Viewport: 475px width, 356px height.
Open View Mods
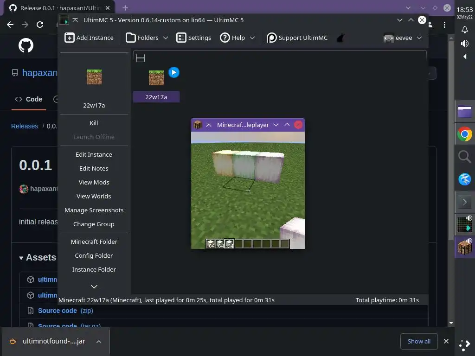tap(94, 182)
